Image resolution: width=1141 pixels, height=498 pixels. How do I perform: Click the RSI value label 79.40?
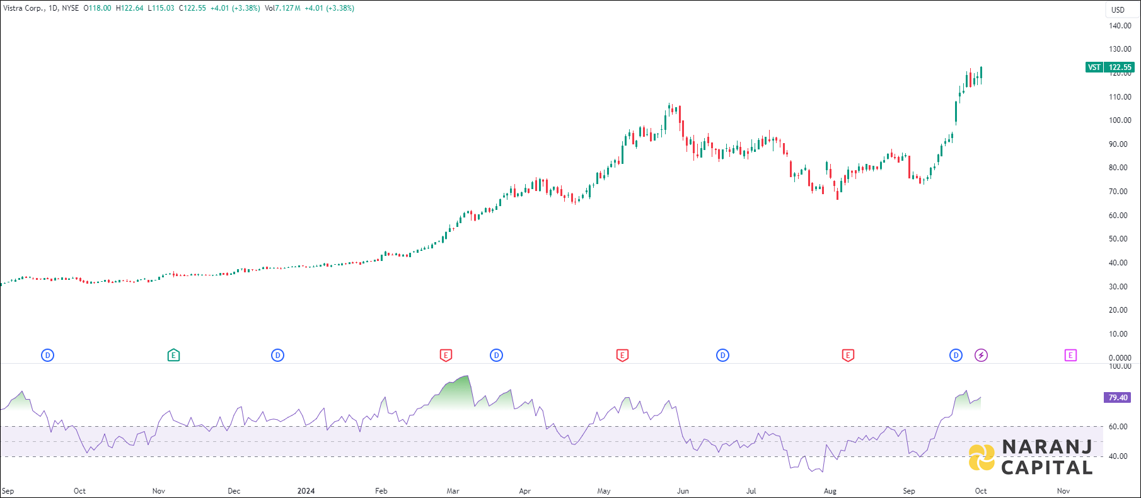point(1118,398)
